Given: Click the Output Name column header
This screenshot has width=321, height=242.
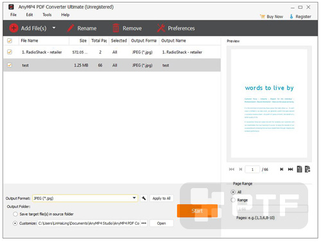Looking at the screenshot, I should pos(189,40).
